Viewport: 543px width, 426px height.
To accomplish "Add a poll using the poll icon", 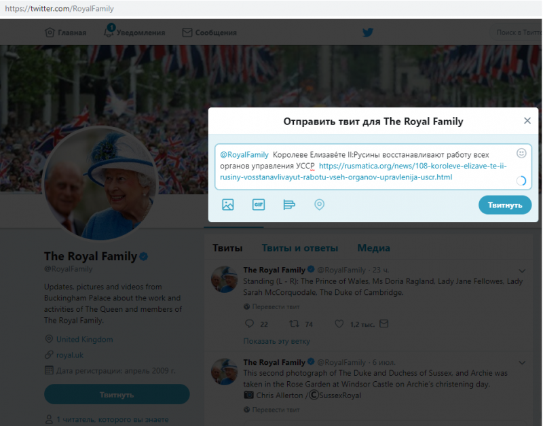I will (x=289, y=205).
